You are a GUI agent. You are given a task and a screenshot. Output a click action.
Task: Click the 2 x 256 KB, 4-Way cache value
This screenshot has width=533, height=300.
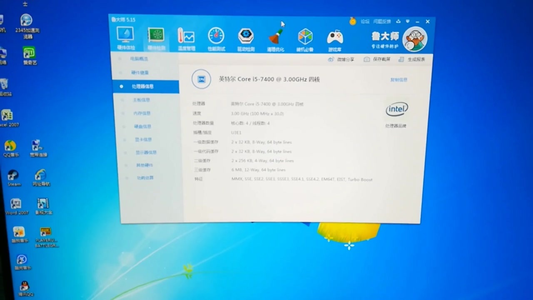point(263,161)
